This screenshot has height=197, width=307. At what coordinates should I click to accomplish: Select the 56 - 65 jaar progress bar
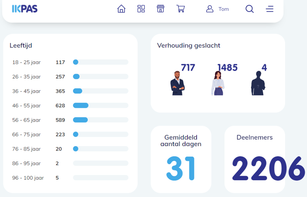(x=101, y=120)
